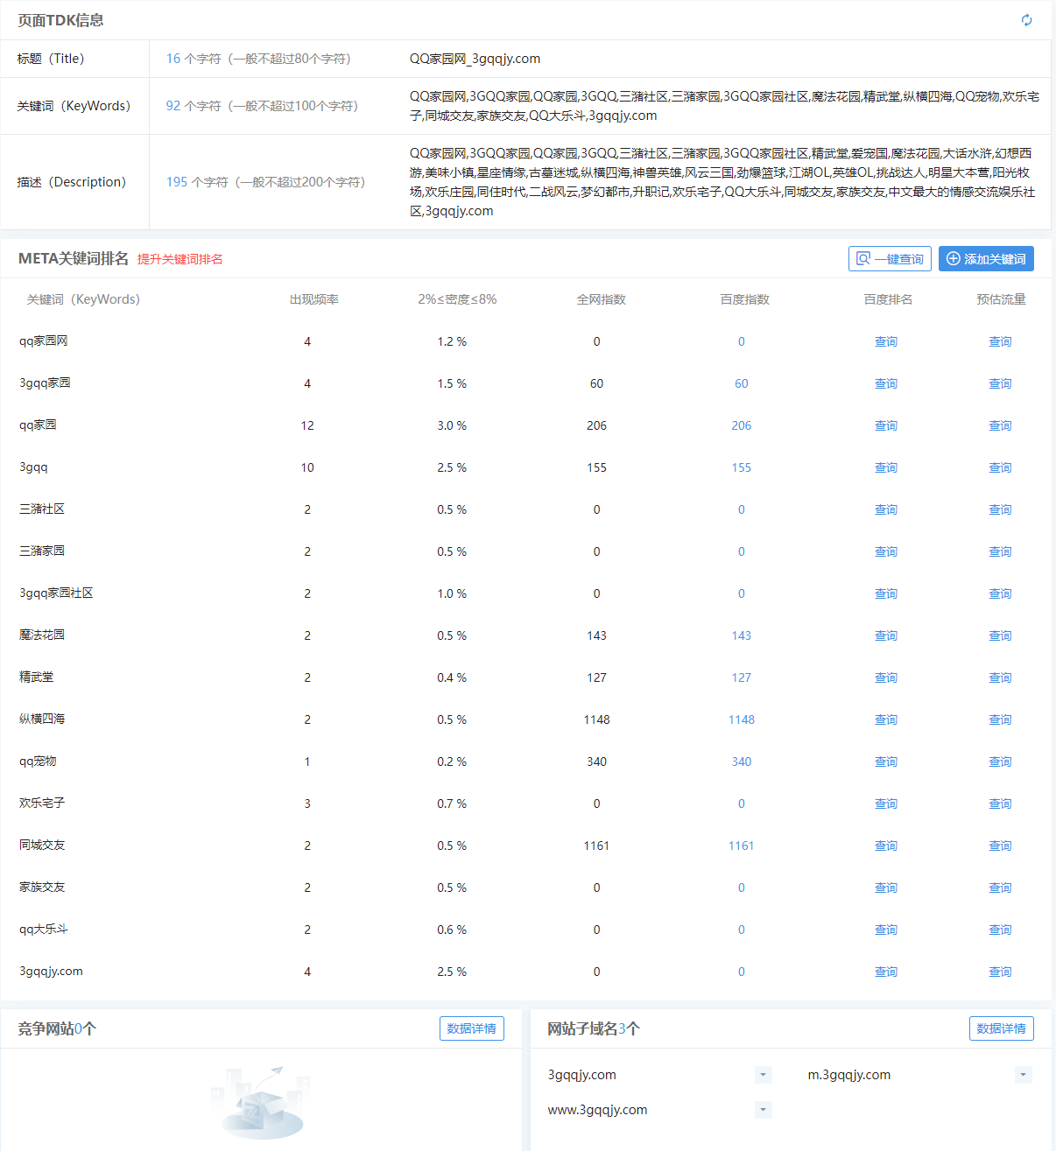Click the 195 个字符 description length count

(x=197, y=182)
